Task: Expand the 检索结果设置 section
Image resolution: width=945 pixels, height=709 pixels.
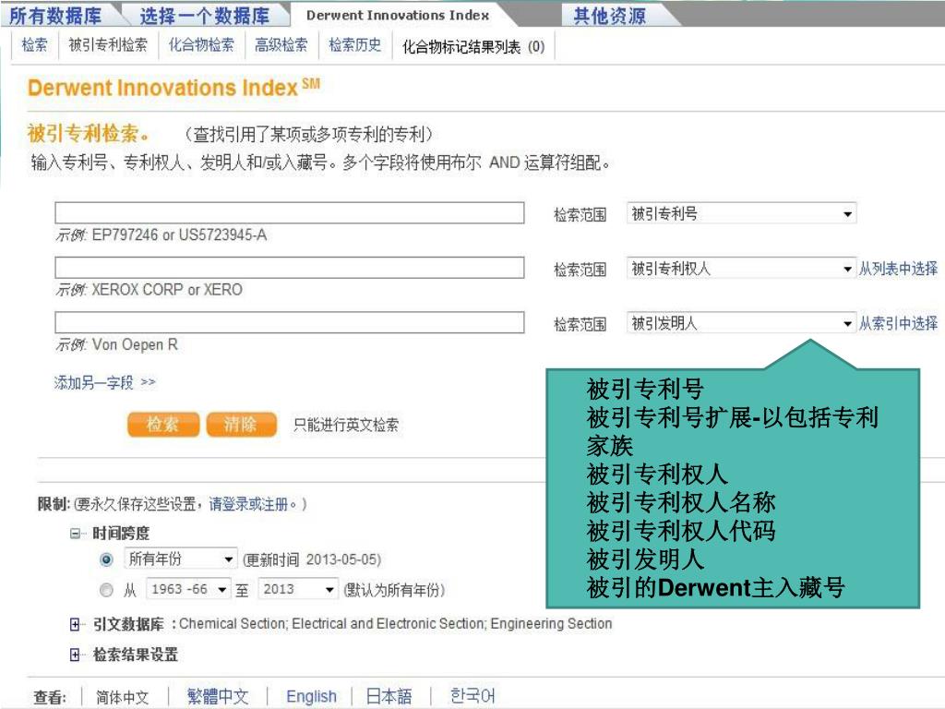Action: (x=75, y=655)
